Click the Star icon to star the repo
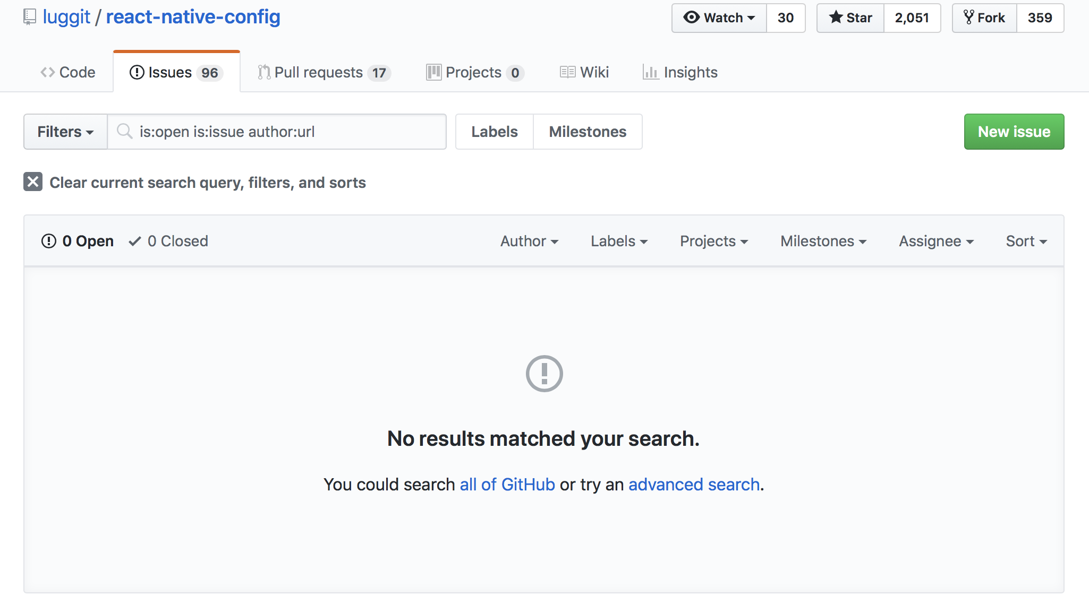The height and width of the screenshot is (604, 1089). click(835, 18)
